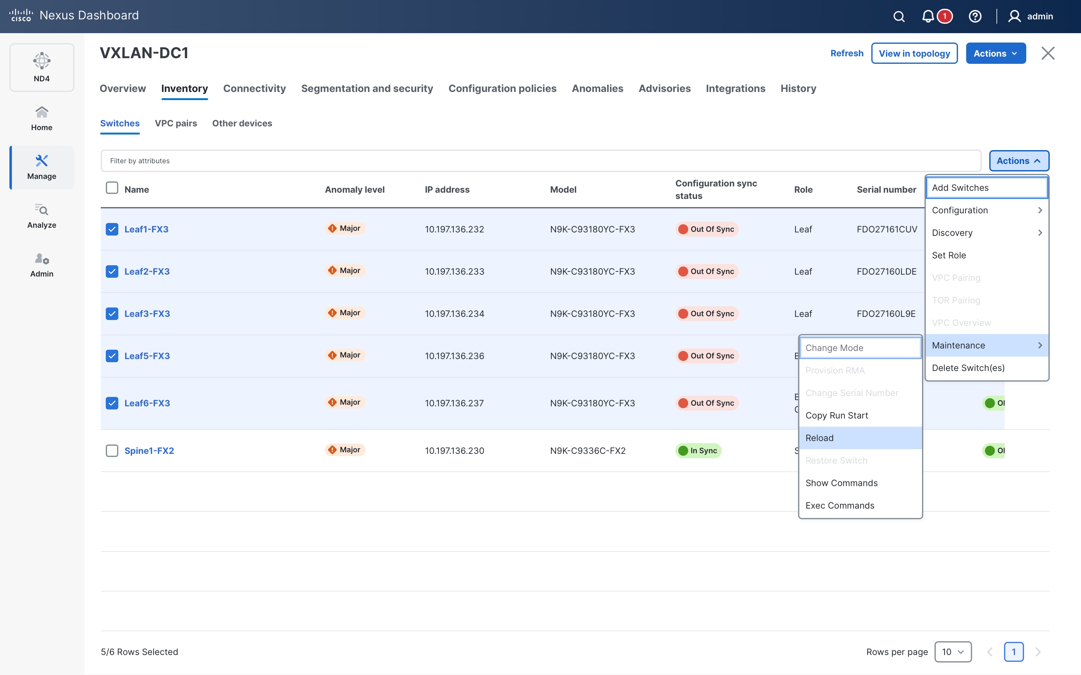Choose Delete Switch(es) menu item

coord(987,368)
